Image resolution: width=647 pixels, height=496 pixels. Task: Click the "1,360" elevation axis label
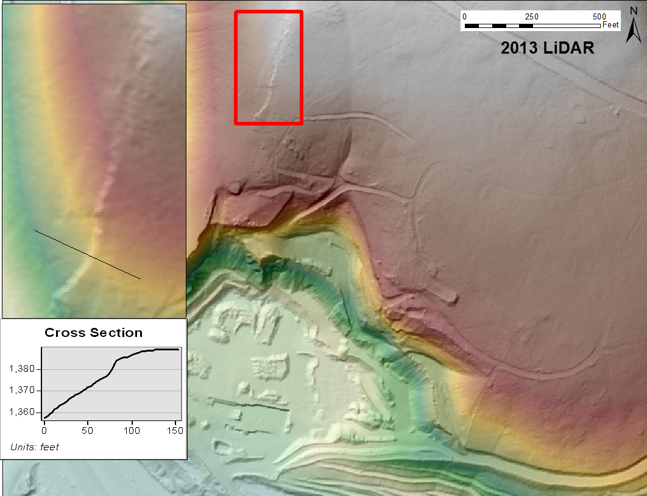click(x=22, y=412)
